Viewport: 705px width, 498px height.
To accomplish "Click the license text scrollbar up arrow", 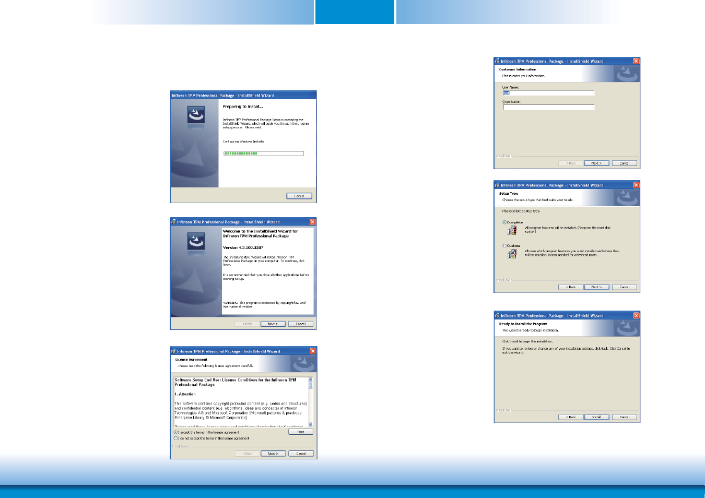I will pos(311,380).
